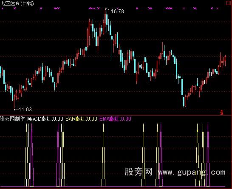This screenshot has width=232, height=189.
Task: Click the MACD翻红:0.00 indicator value
Action: pyautogui.click(x=45, y=119)
